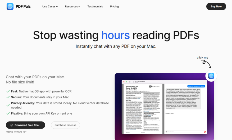Click the 'No file size limit!' text

pos(20,82)
